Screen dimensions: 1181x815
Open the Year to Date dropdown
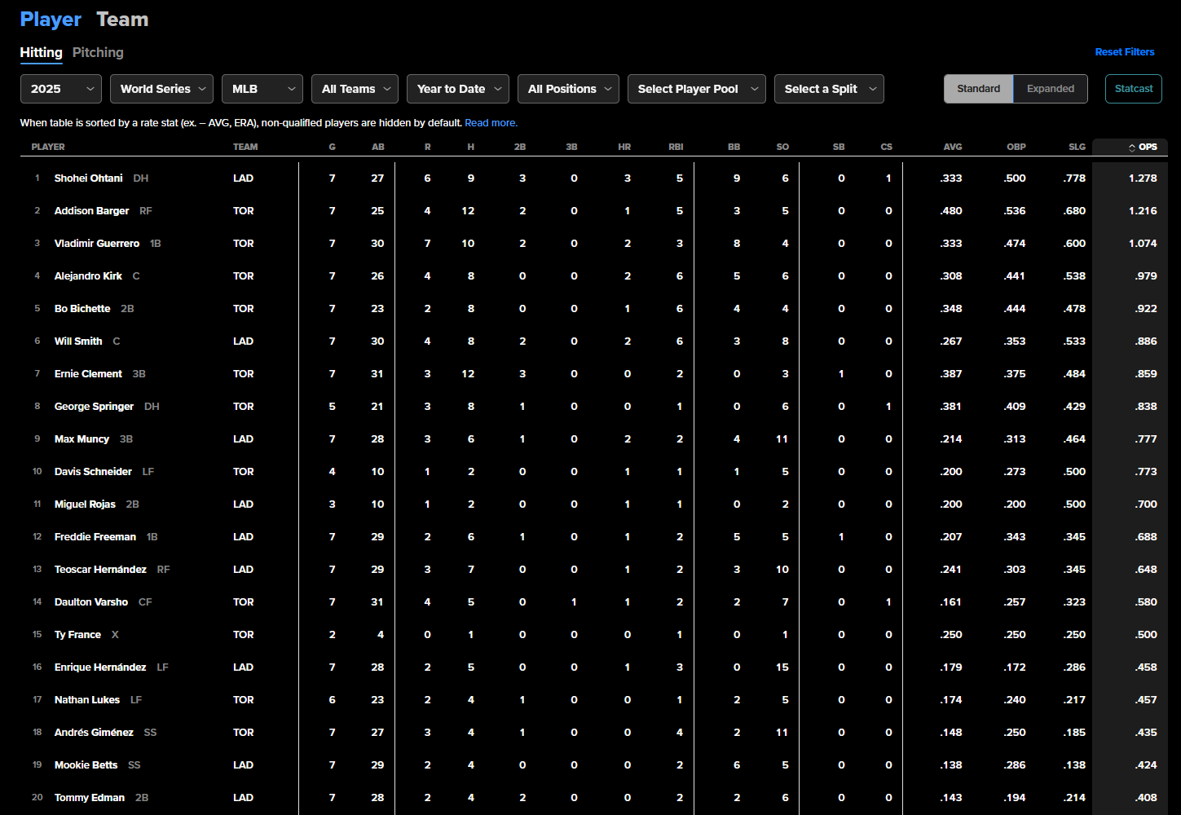pos(458,89)
